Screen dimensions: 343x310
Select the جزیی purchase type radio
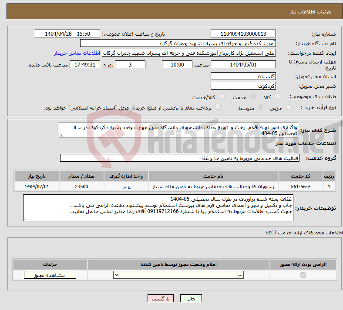pos(289,107)
